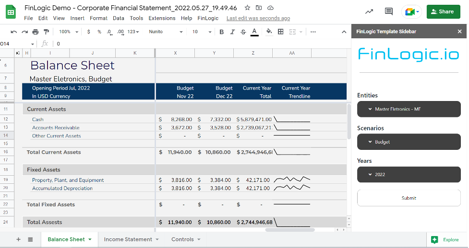469x248 pixels.
Task: Increase decimal places button
Action: coord(120,32)
